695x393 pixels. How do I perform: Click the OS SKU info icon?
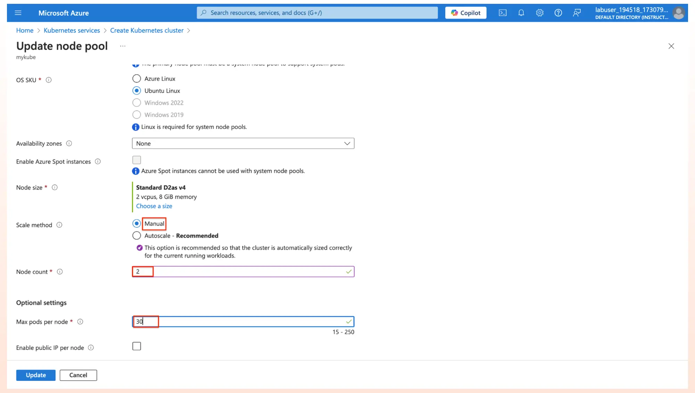point(49,80)
